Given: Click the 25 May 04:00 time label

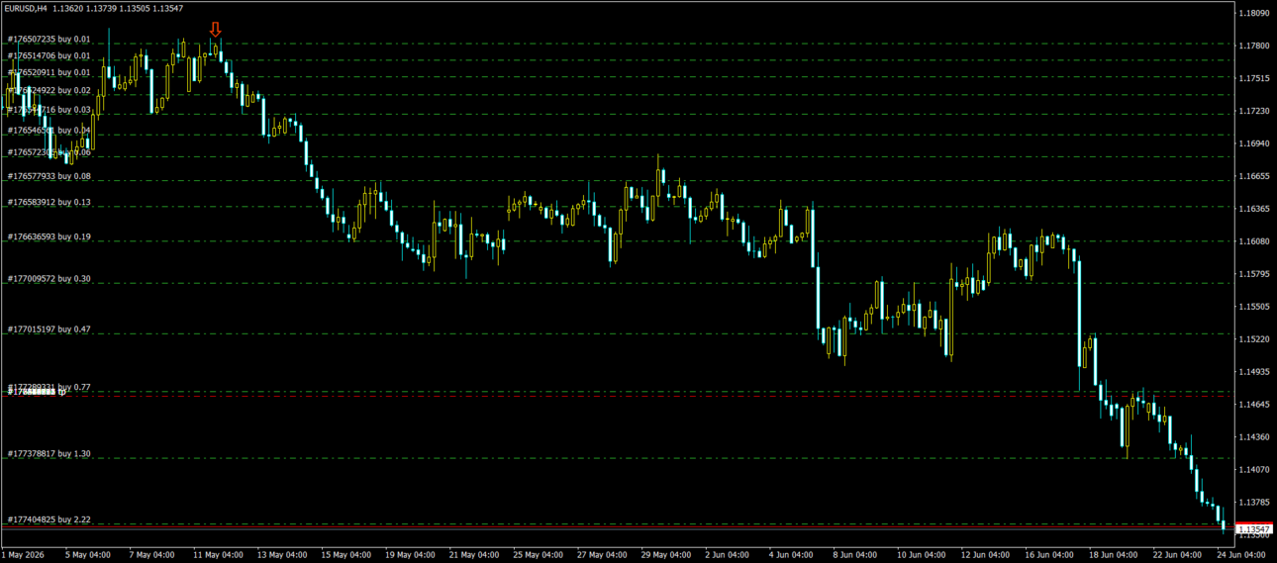Looking at the screenshot, I should pos(536,555).
